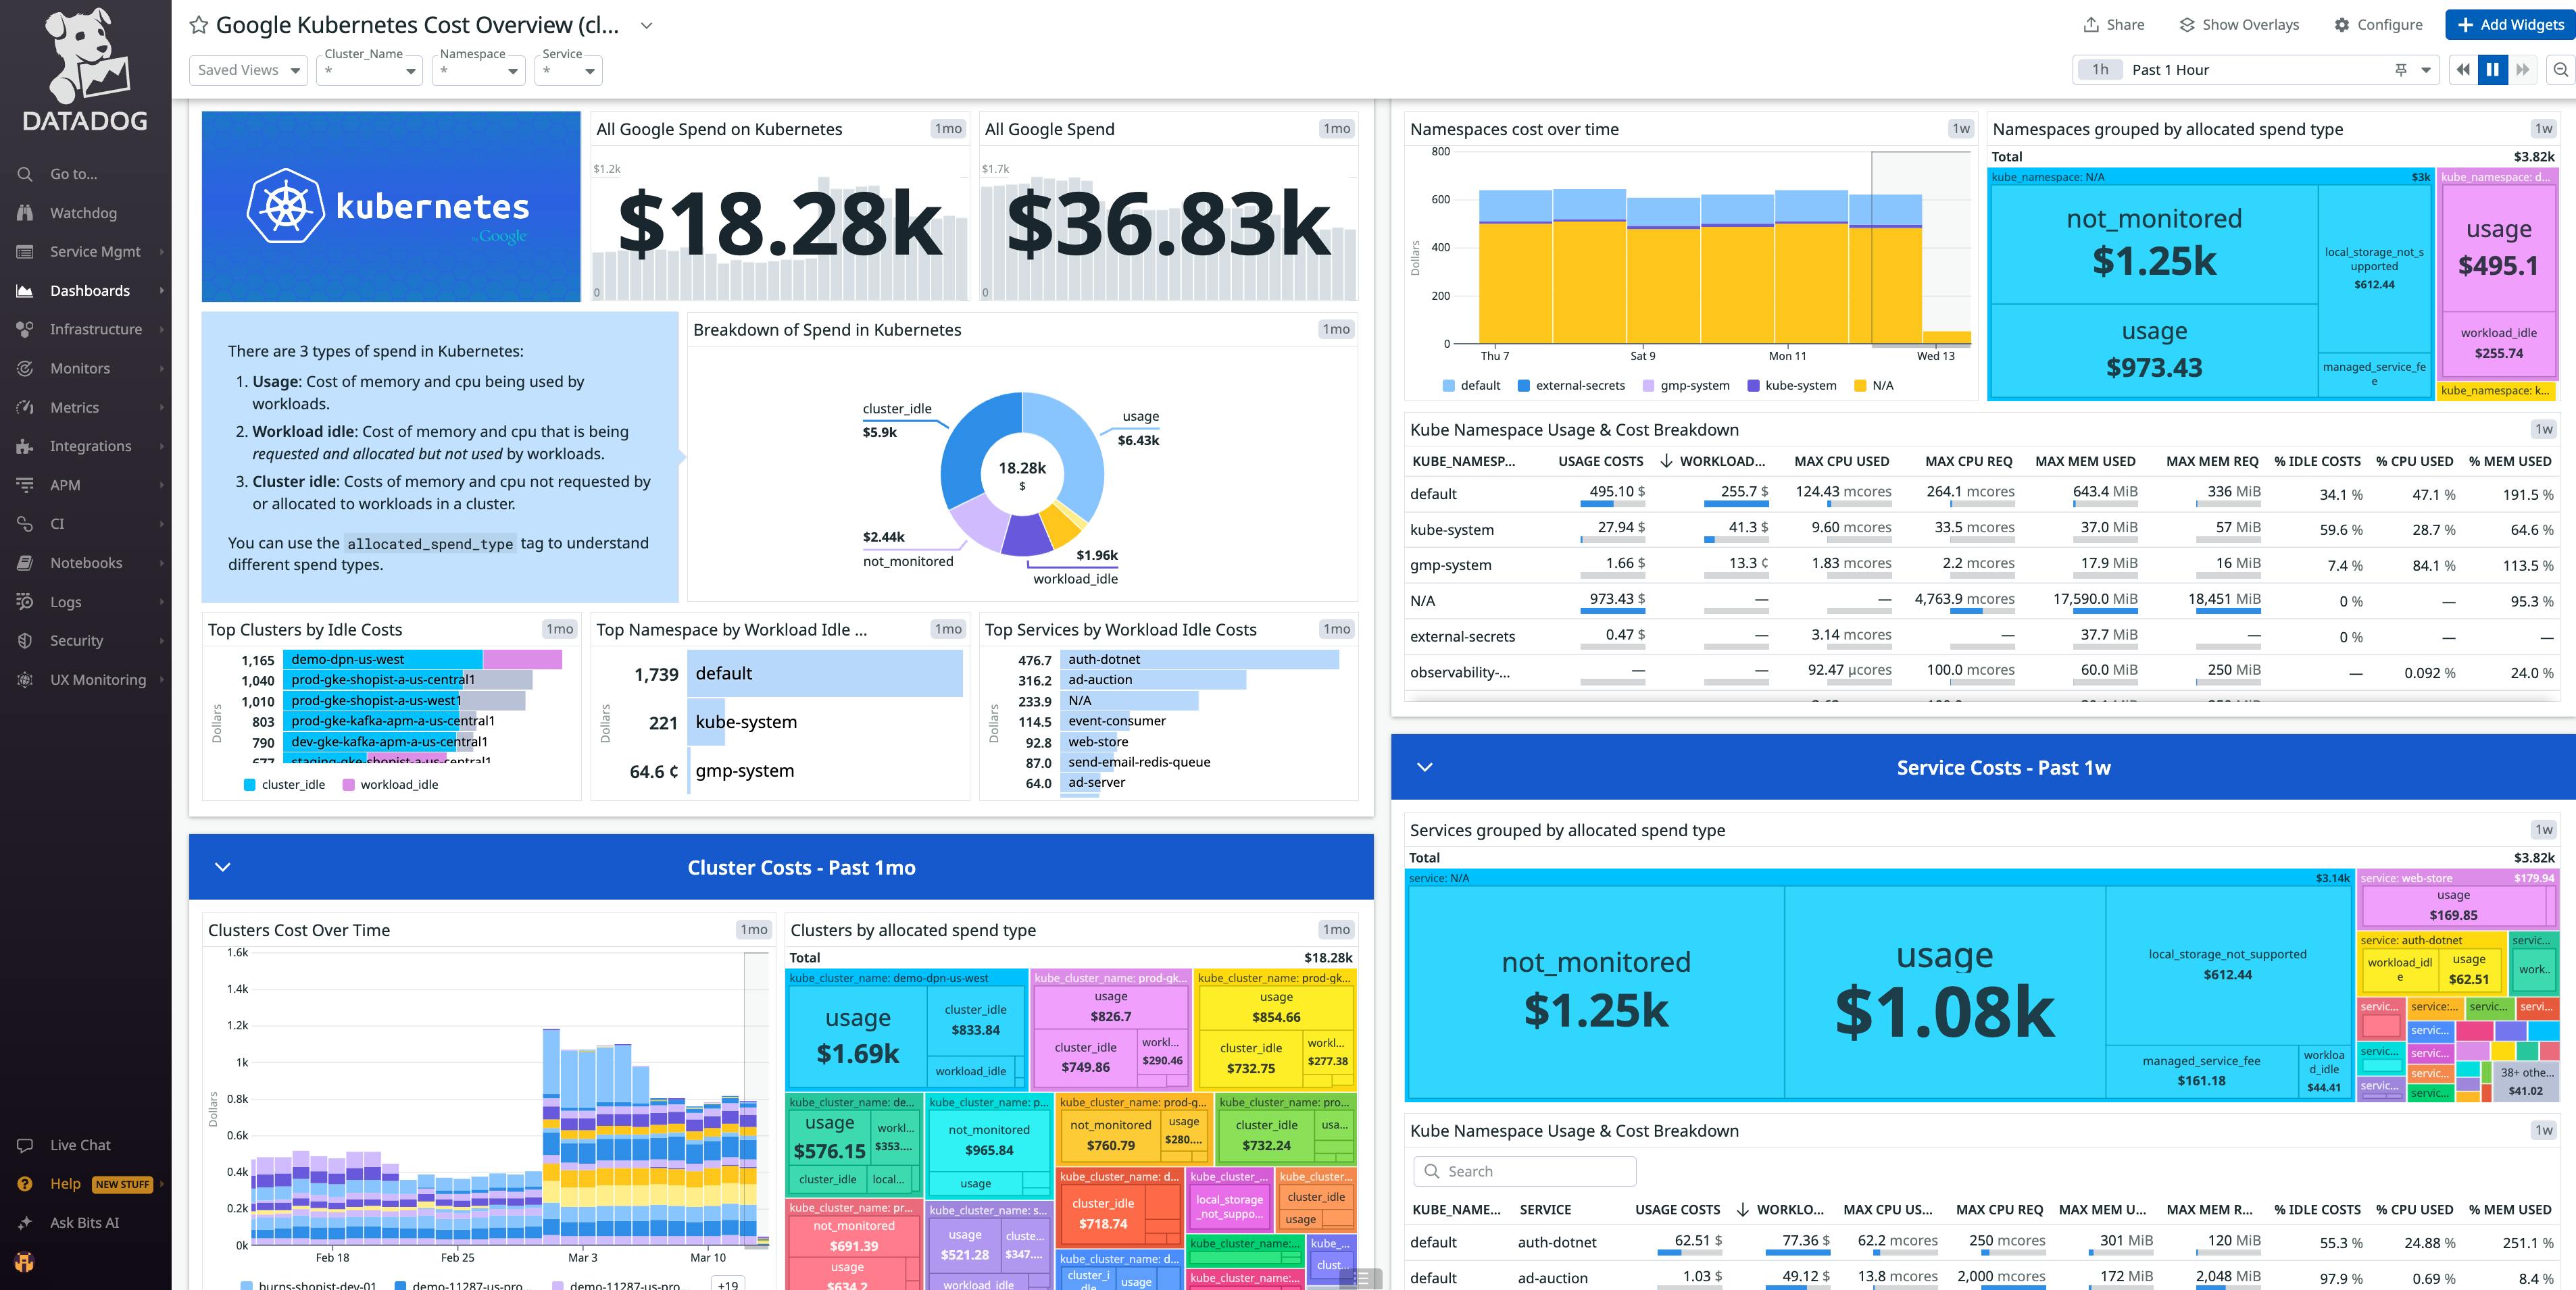Open Infrastructure panel
This screenshot has height=1290, width=2576.
point(94,328)
